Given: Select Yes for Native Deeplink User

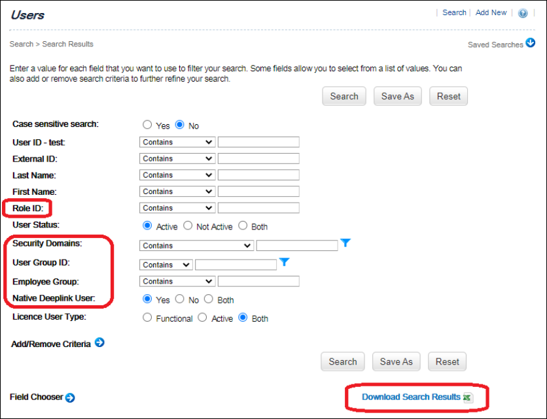Looking at the screenshot, I should pos(147,299).
